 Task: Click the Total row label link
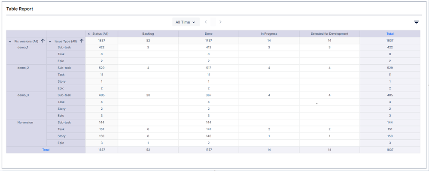pyautogui.click(x=46, y=150)
